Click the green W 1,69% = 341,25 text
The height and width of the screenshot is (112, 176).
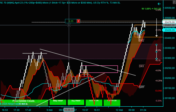[x=151, y=9]
